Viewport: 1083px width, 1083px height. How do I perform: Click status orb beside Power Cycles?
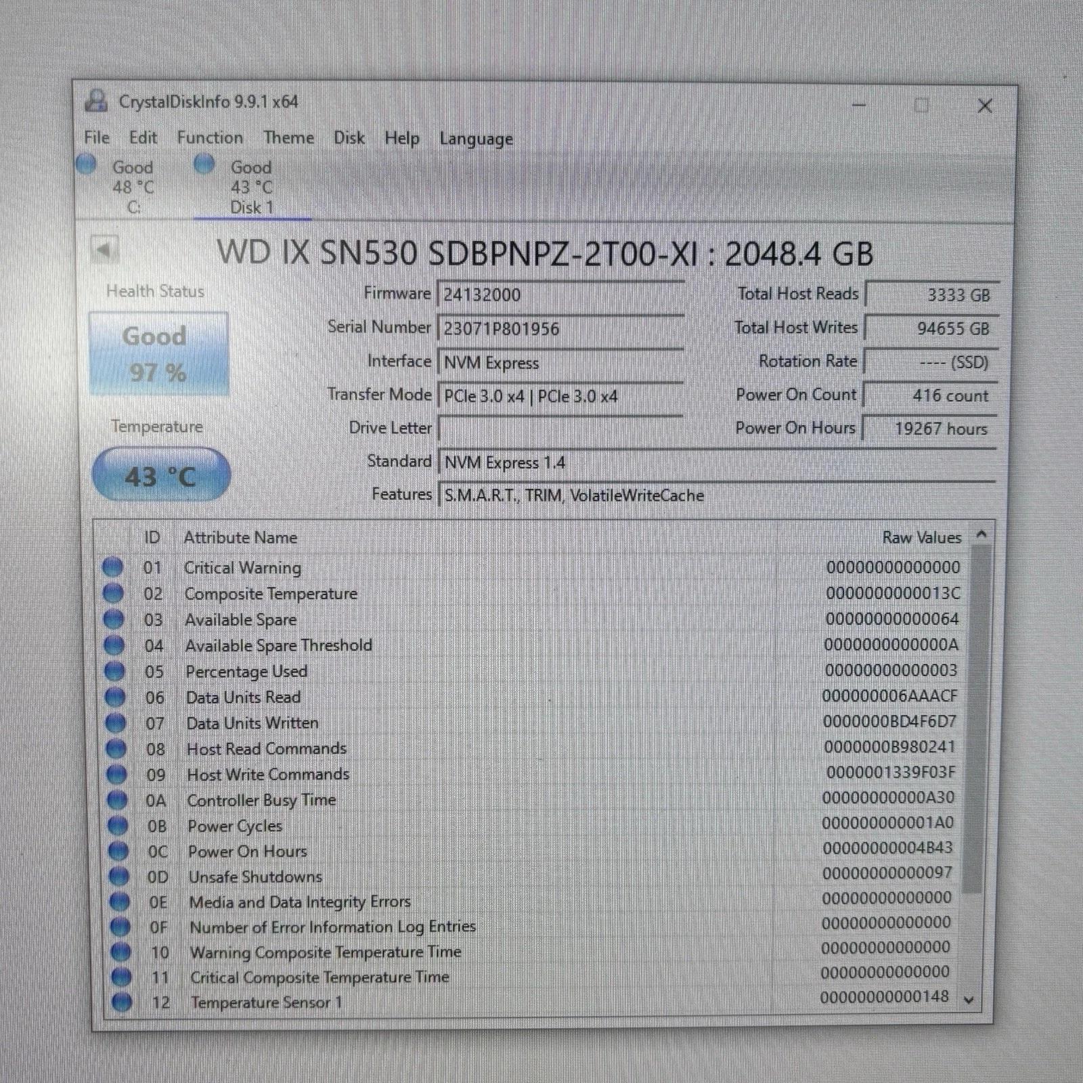(x=118, y=826)
